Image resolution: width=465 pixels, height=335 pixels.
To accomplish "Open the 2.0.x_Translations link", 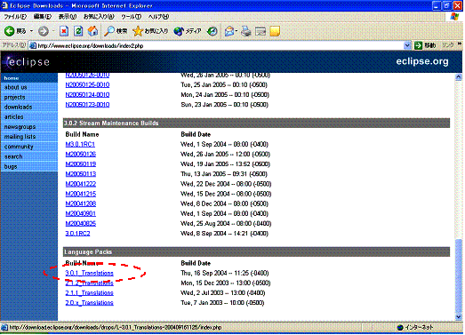I will 89,303.
